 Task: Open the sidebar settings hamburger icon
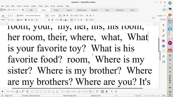pyautogui.click(x=163, y=25)
